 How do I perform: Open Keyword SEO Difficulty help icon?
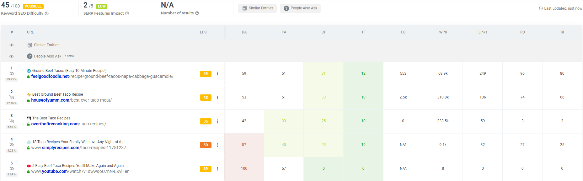(47, 13)
